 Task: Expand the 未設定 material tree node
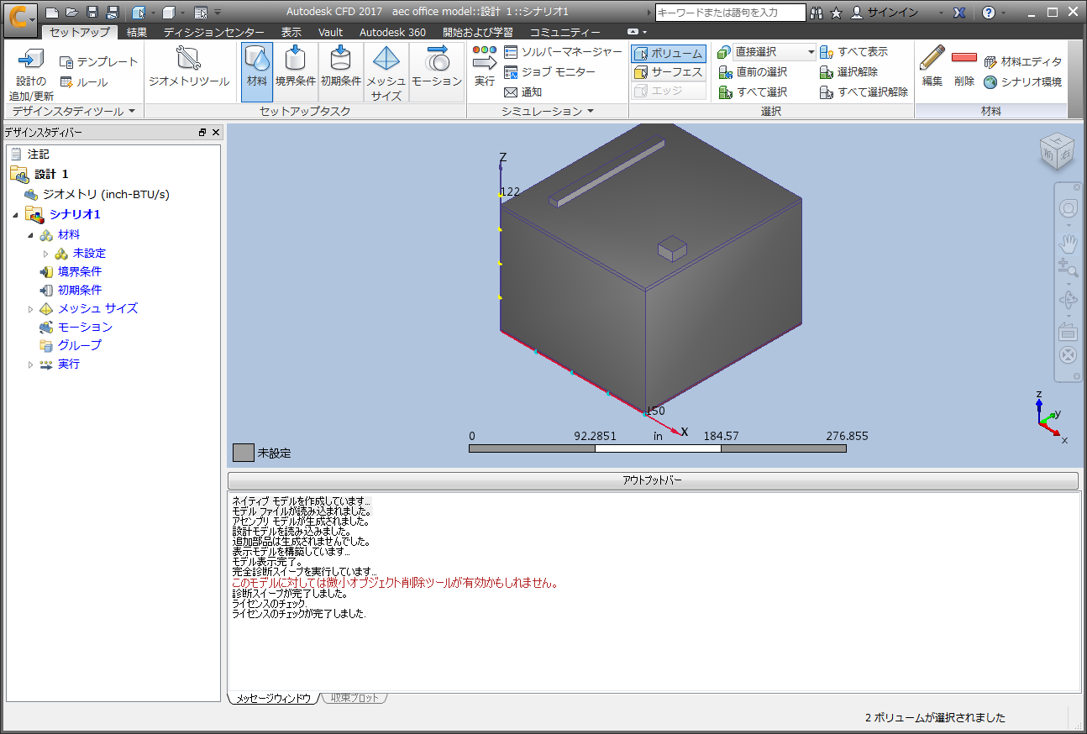pos(46,254)
